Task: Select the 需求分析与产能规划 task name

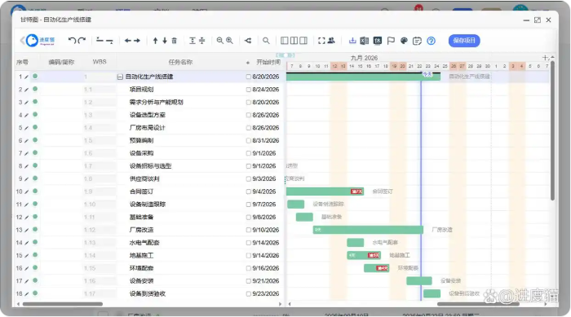Action: click(x=157, y=102)
